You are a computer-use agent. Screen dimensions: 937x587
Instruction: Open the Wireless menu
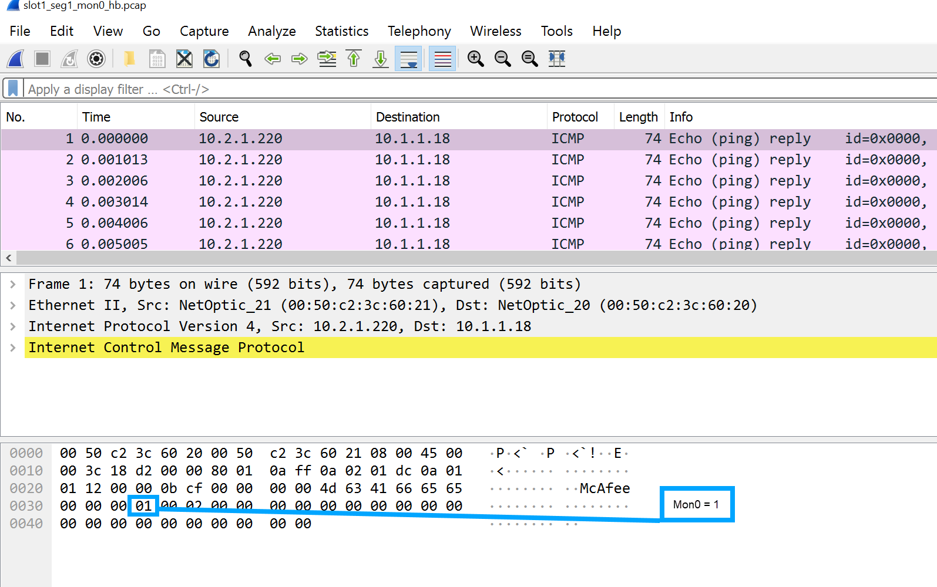click(x=496, y=31)
